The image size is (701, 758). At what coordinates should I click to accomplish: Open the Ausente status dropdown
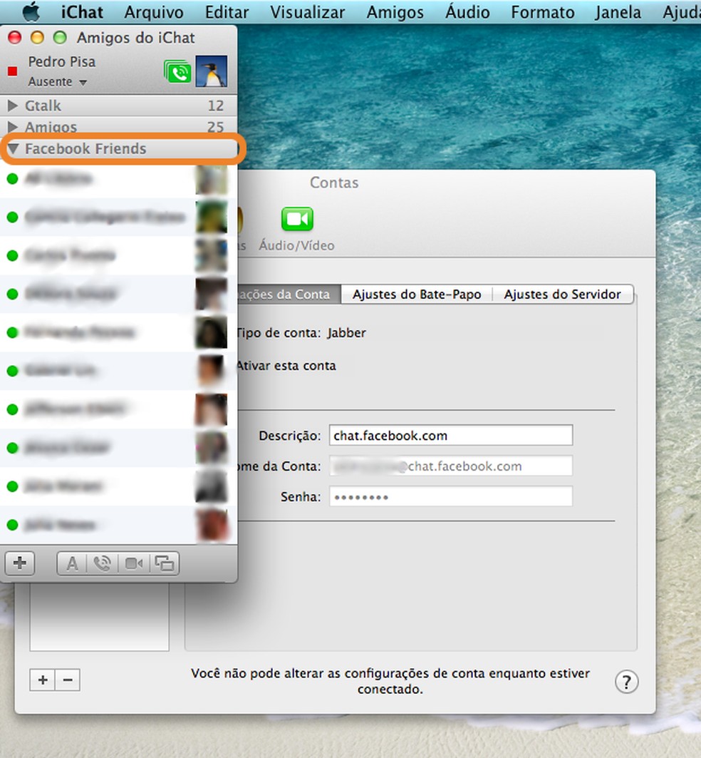coord(57,81)
